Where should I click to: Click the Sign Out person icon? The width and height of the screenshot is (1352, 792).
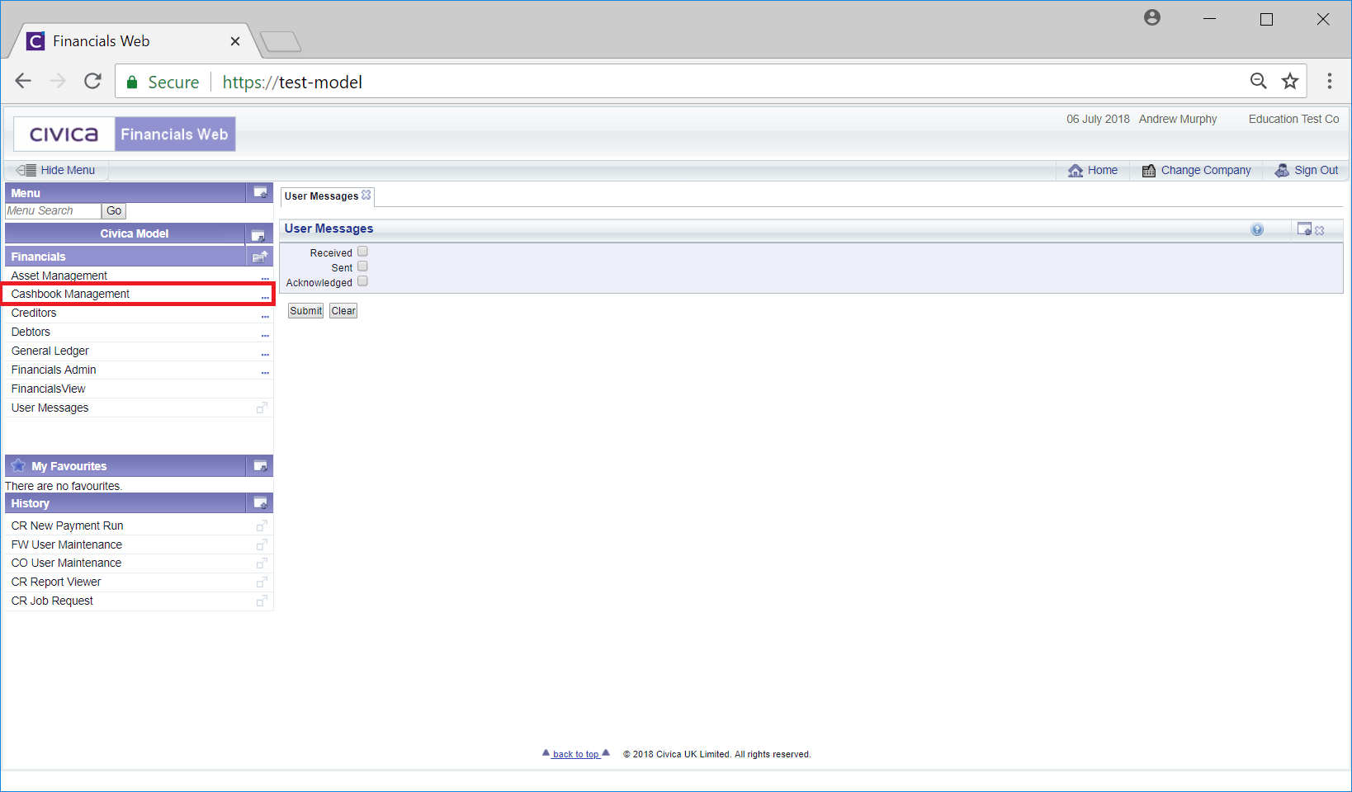click(1282, 170)
